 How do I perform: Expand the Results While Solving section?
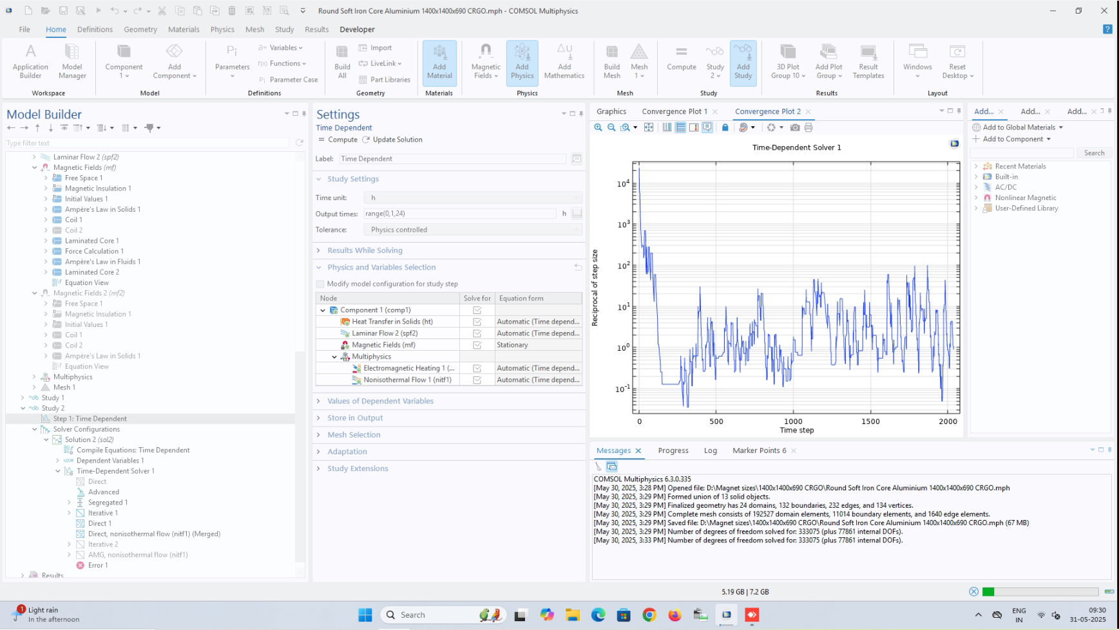pyautogui.click(x=365, y=250)
